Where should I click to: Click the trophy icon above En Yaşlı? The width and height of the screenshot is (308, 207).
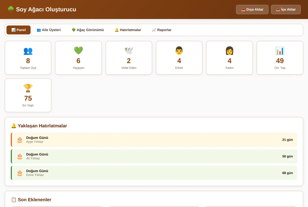pos(28,88)
